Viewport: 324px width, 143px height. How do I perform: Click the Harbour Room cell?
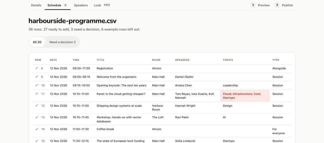pyautogui.click(x=158, y=108)
